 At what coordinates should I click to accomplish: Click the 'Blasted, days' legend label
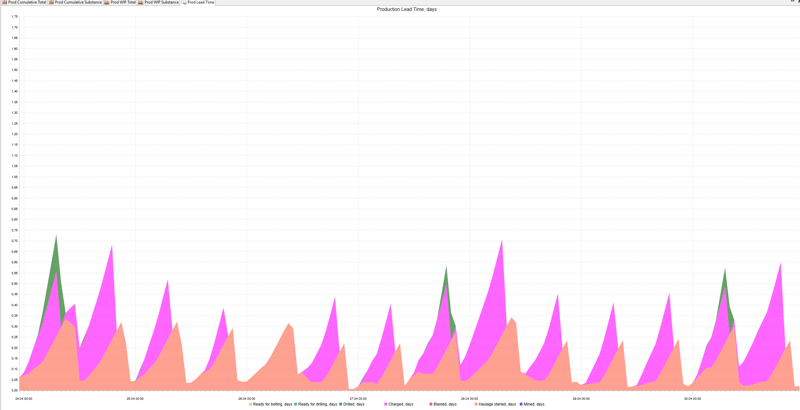tap(445, 404)
